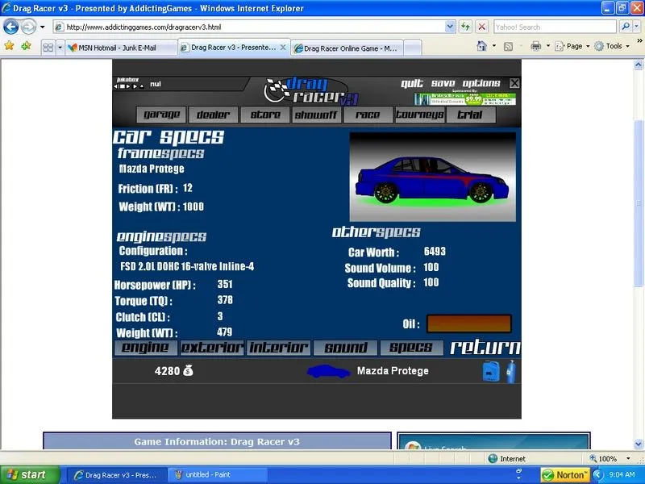Go to the dealer section

[213, 115]
